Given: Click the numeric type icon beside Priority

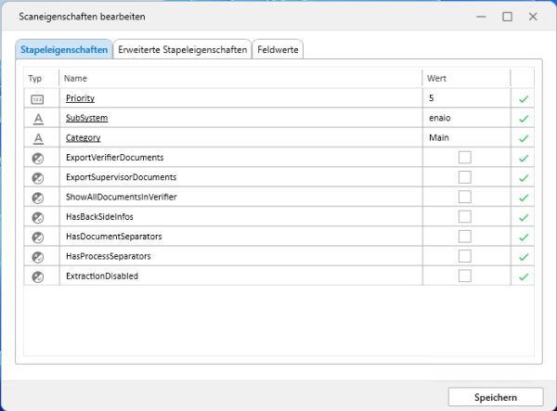Looking at the screenshot, I should click(38, 98).
